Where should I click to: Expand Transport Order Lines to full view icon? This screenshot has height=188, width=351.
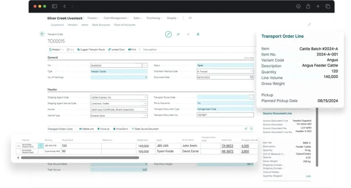251,129
